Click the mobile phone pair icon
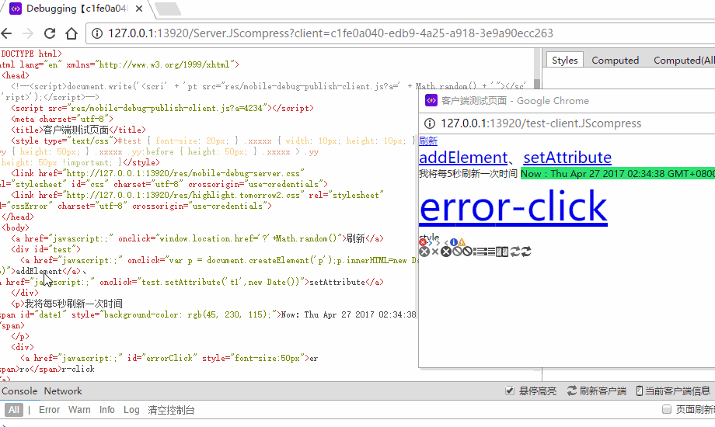The image size is (715, 427). 502,252
